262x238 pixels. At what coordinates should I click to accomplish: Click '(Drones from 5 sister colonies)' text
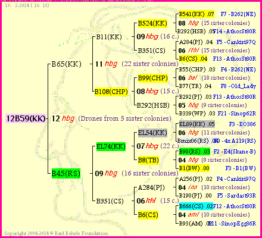click(x=125, y=118)
